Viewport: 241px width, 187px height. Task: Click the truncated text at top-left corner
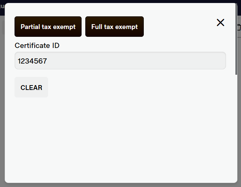[2, 6]
